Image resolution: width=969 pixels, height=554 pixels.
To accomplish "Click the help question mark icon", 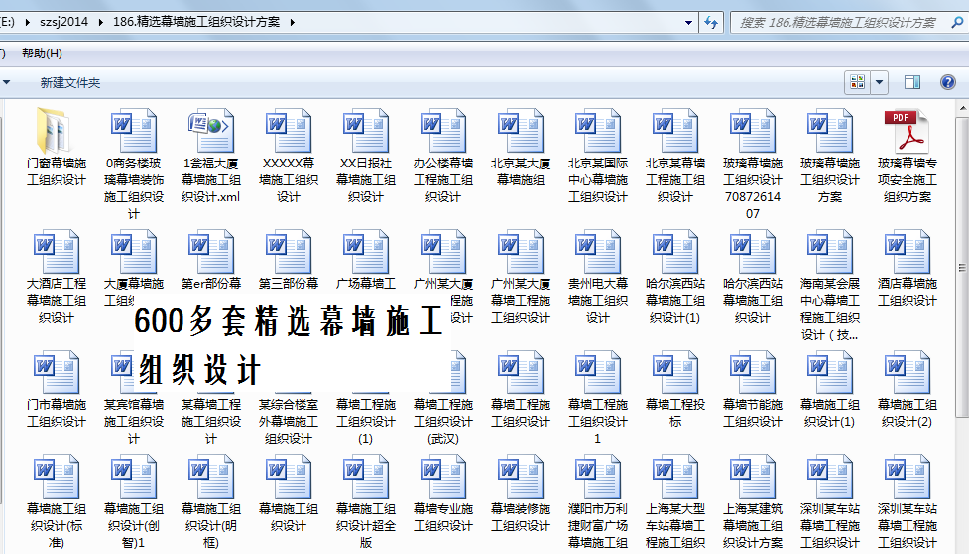I will pyautogui.click(x=949, y=82).
